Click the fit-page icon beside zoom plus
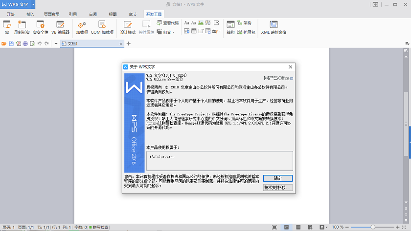Viewport: 411px width, 231px height. click(404, 227)
